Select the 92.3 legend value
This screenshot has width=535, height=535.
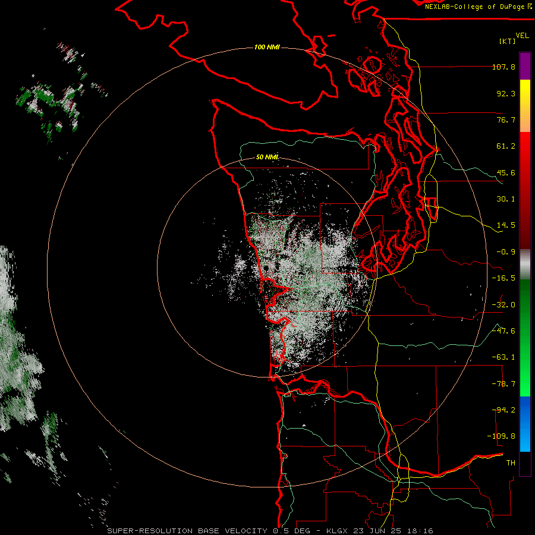pos(506,93)
